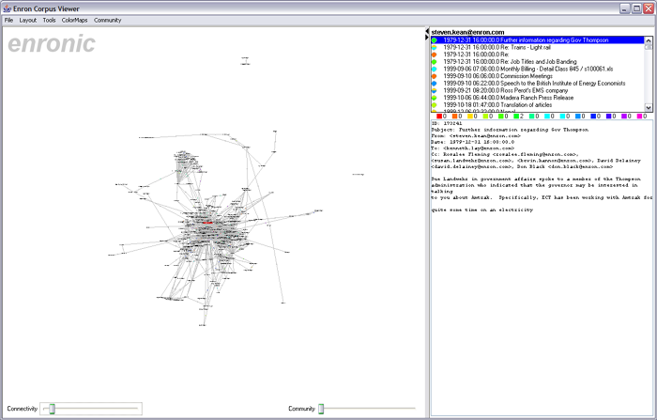Click blue dot beside British Institute speech email
The height and width of the screenshot is (420, 657).
[x=434, y=83]
